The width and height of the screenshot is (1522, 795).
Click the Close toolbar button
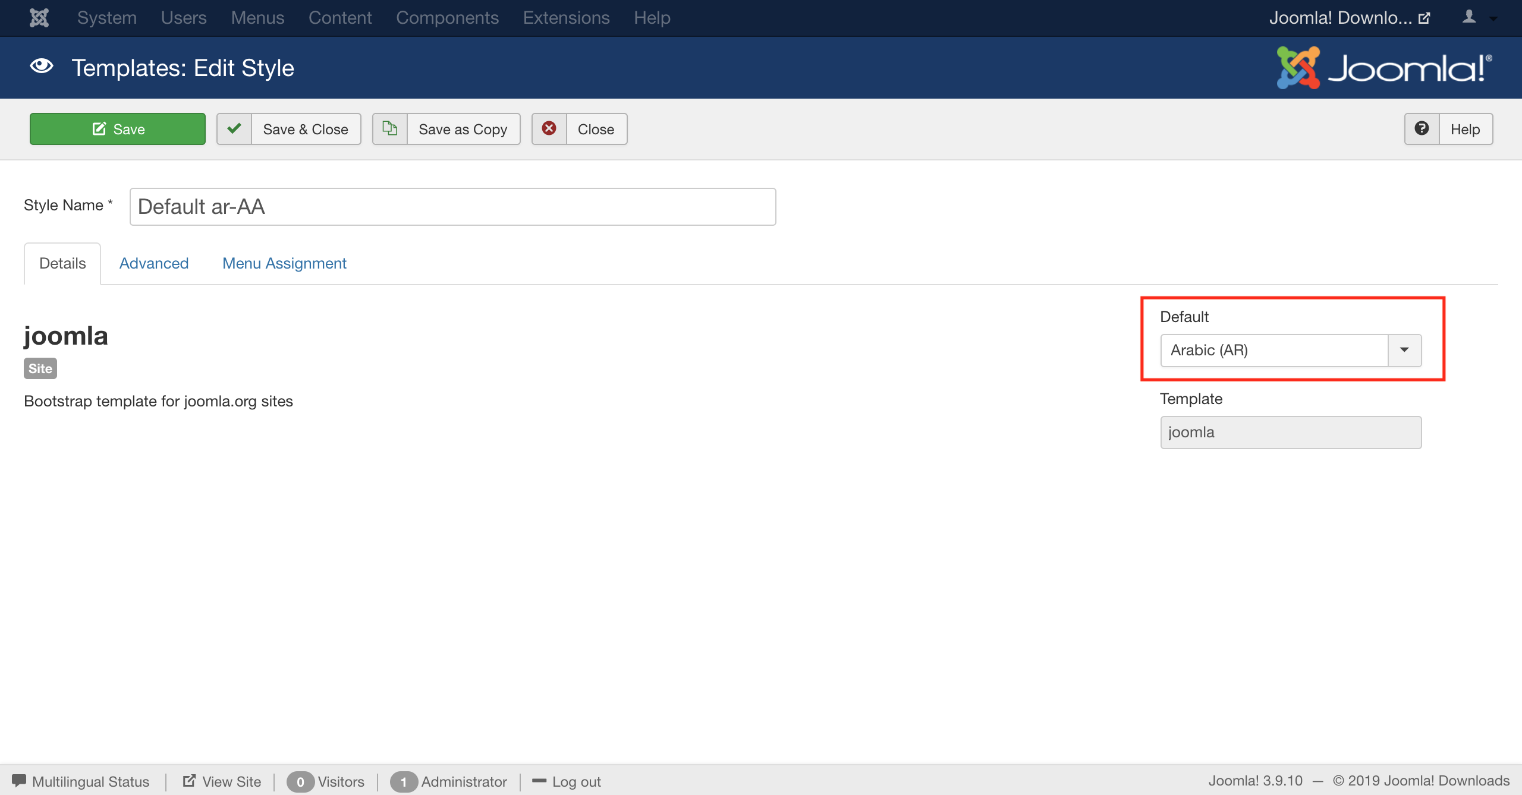point(580,129)
